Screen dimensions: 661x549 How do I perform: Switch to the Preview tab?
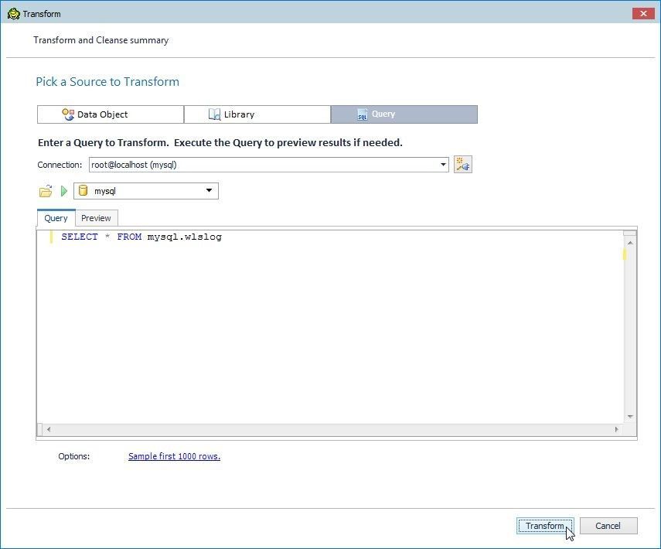click(x=96, y=218)
